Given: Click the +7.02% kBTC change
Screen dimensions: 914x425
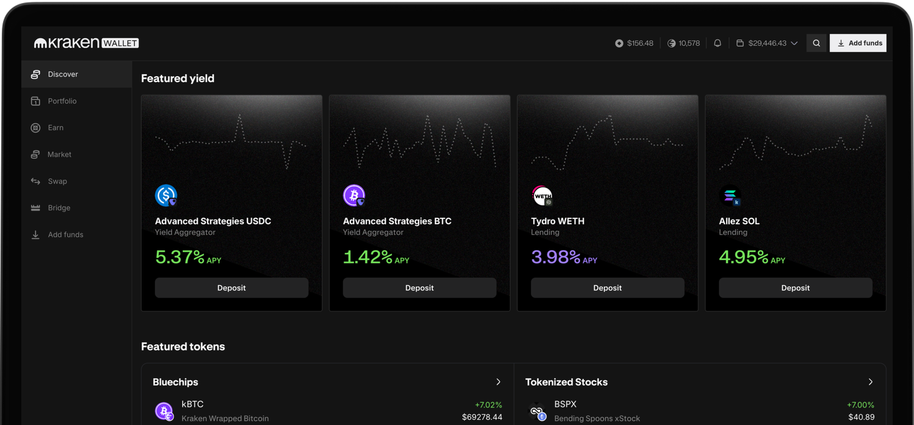Looking at the screenshot, I should click(x=489, y=405).
